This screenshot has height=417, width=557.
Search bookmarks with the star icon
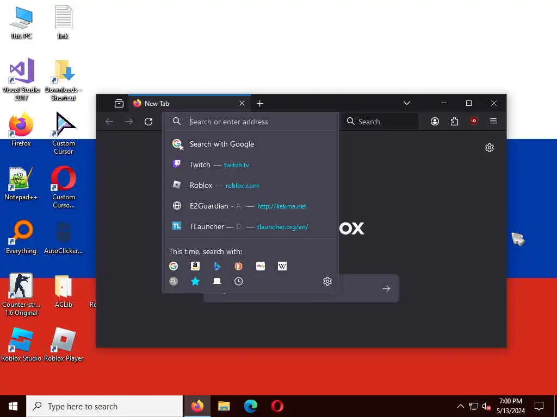(x=195, y=281)
